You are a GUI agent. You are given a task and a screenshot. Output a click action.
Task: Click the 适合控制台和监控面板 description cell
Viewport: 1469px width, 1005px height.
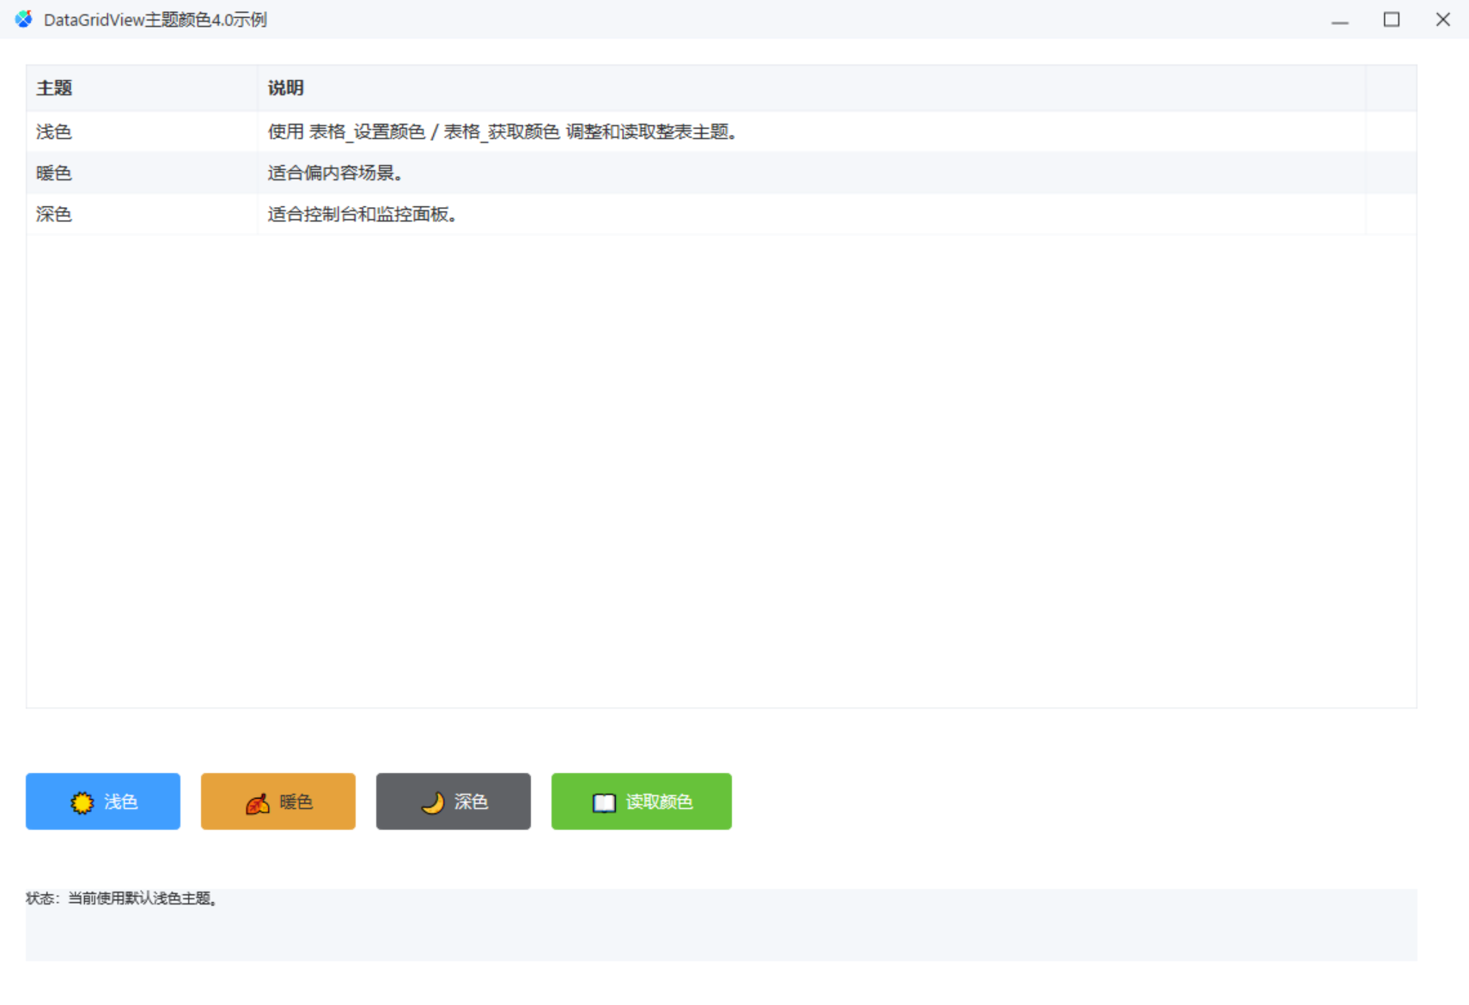point(812,214)
